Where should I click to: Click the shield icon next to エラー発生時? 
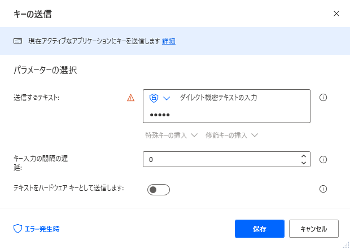[18, 229]
